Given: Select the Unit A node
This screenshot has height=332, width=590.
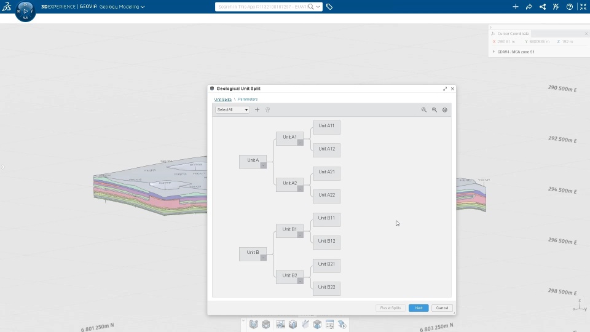Looking at the screenshot, I should coord(253,162).
